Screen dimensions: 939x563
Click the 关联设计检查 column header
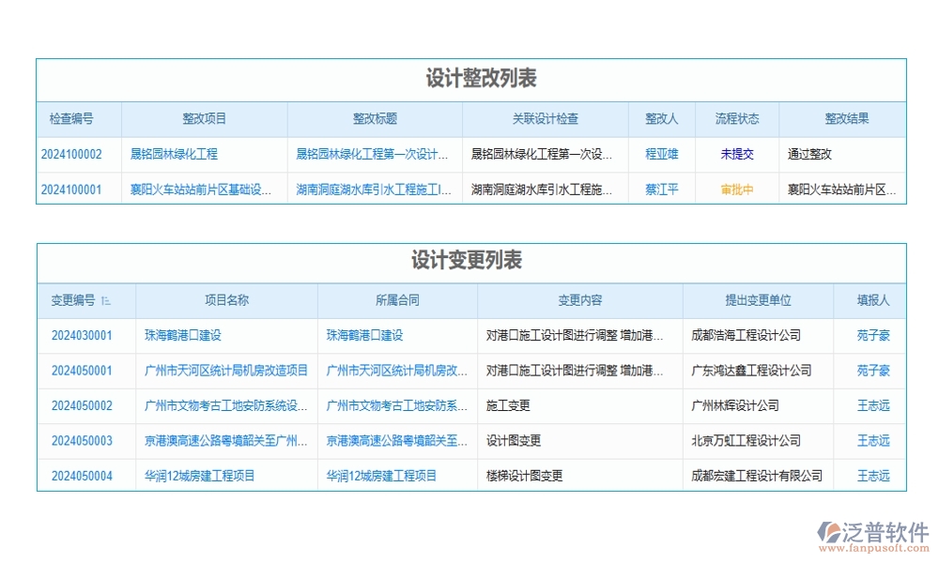(543, 118)
